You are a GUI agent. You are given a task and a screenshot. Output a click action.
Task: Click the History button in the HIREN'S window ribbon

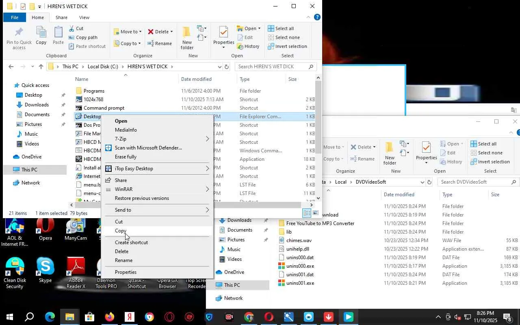point(248,46)
